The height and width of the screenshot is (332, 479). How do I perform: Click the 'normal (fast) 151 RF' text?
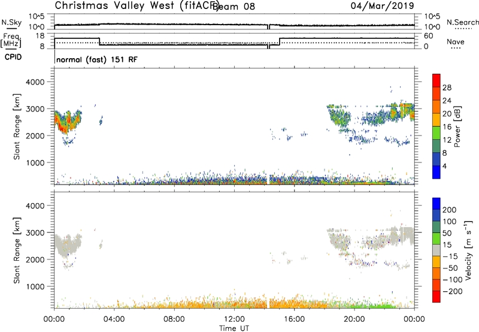click(97, 59)
